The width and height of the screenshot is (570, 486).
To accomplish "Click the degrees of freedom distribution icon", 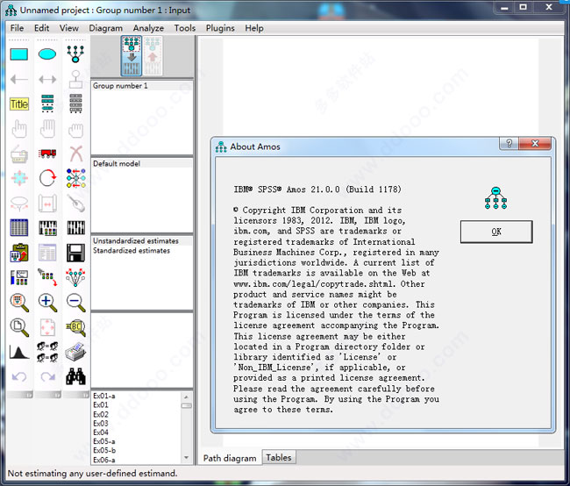I will coord(19,352).
